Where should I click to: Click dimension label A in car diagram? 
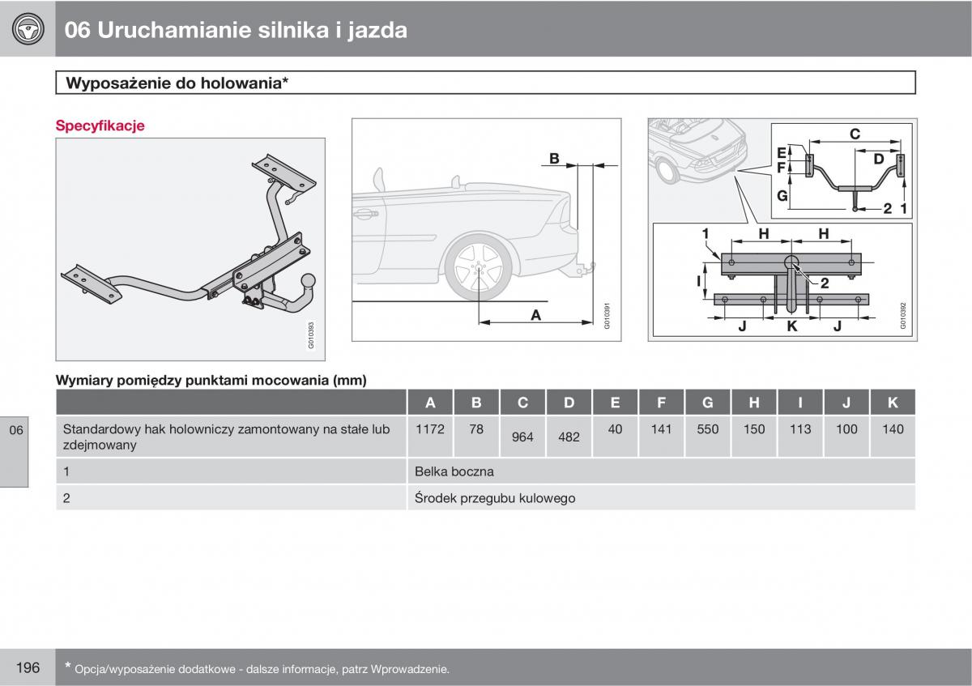point(535,316)
